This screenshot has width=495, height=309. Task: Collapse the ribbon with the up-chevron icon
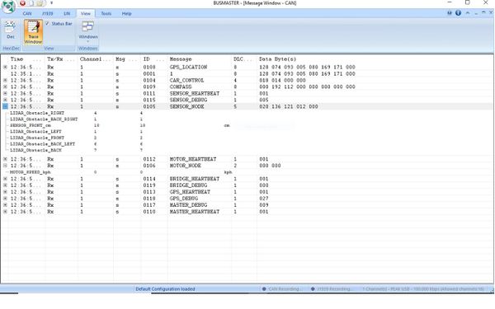(x=468, y=13)
